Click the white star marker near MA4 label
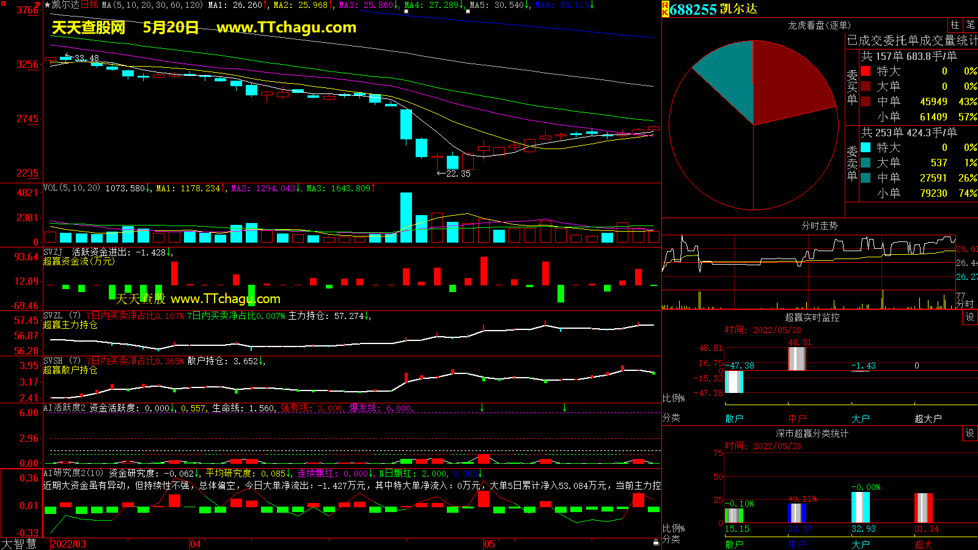The height and width of the screenshot is (550, 978). (x=406, y=12)
